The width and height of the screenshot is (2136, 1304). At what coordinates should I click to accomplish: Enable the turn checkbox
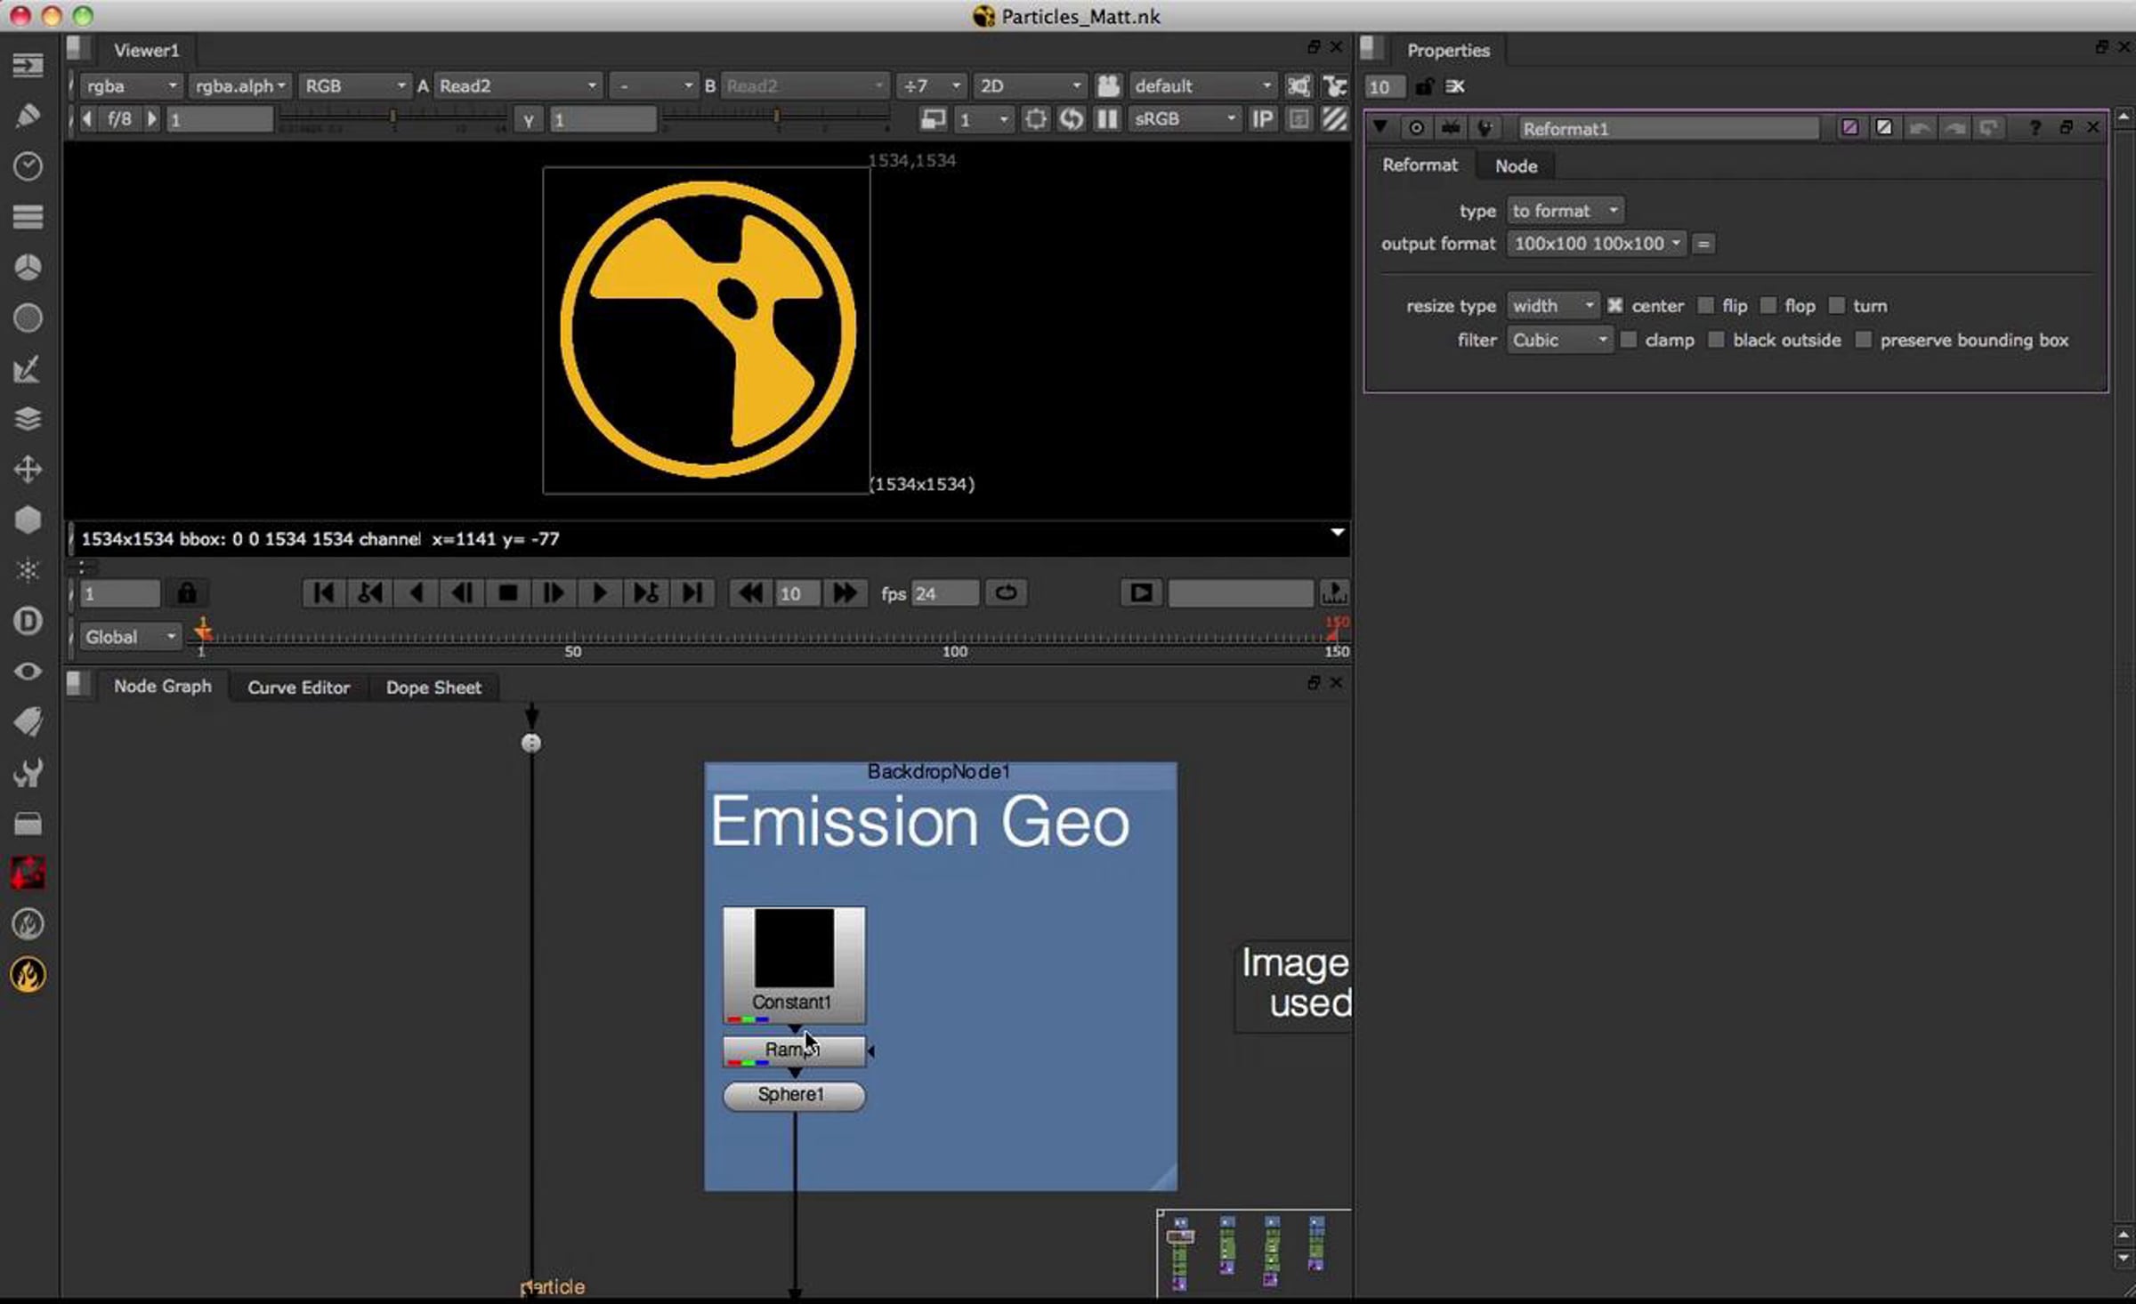click(x=1837, y=306)
